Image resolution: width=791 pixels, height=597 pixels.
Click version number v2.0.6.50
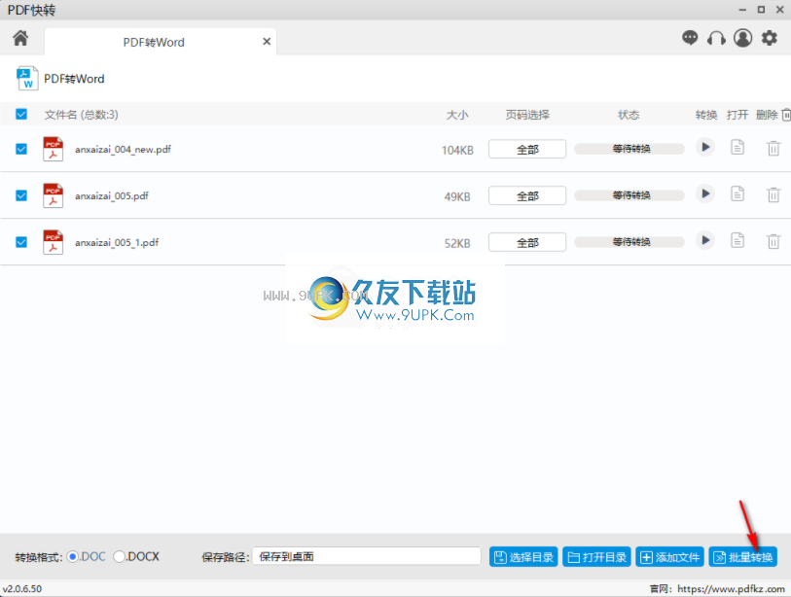click(x=22, y=588)
